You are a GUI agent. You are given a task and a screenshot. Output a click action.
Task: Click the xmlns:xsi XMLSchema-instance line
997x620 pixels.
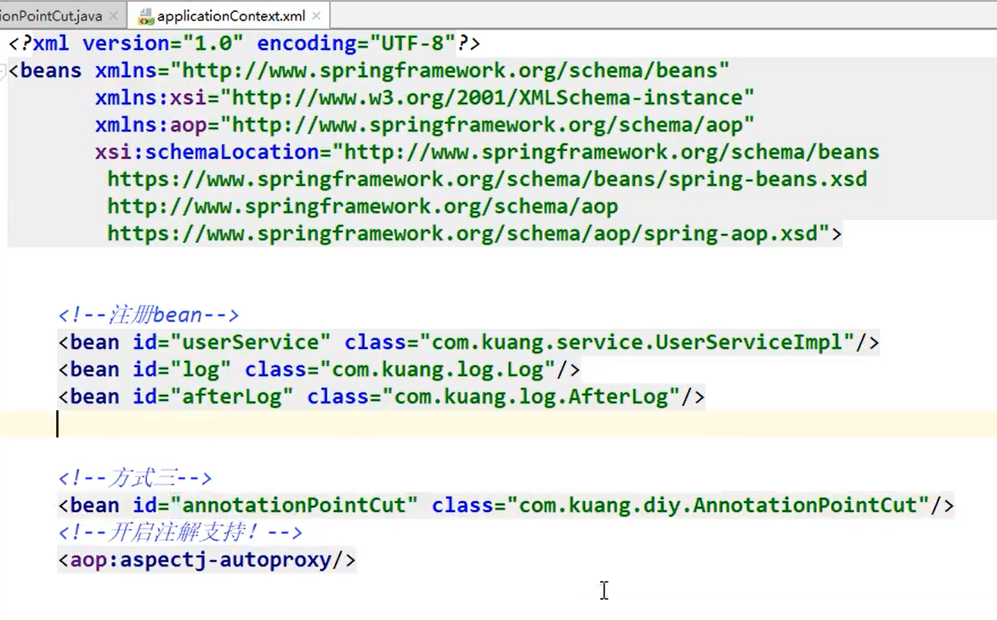click(424, 98)
